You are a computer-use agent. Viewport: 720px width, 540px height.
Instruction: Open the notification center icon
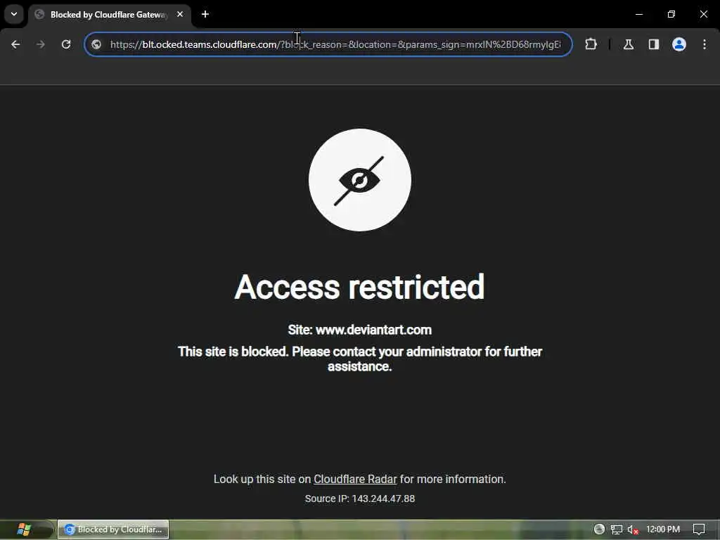[699, 529]
